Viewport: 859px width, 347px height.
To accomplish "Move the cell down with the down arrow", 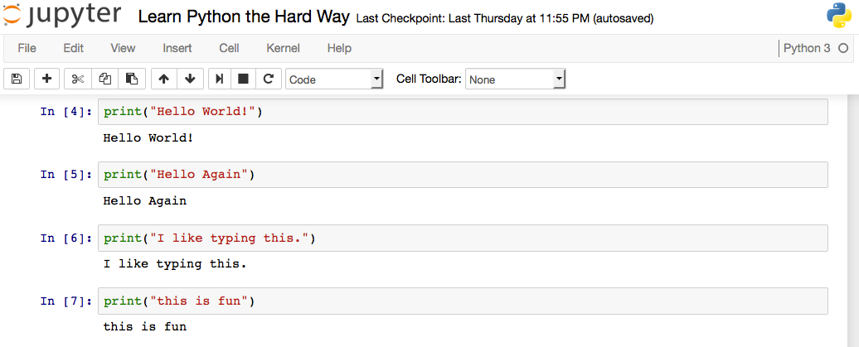I will [190, 79].
